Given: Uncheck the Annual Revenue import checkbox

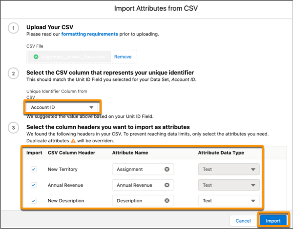Looking at the screenshot, I should click(x=34, y=185).
